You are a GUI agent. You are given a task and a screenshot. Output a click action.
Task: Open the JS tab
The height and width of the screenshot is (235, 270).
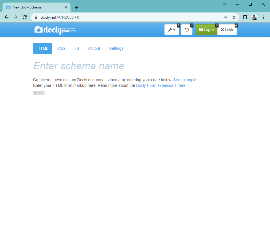pyautogui.click(x=77, y=48)
